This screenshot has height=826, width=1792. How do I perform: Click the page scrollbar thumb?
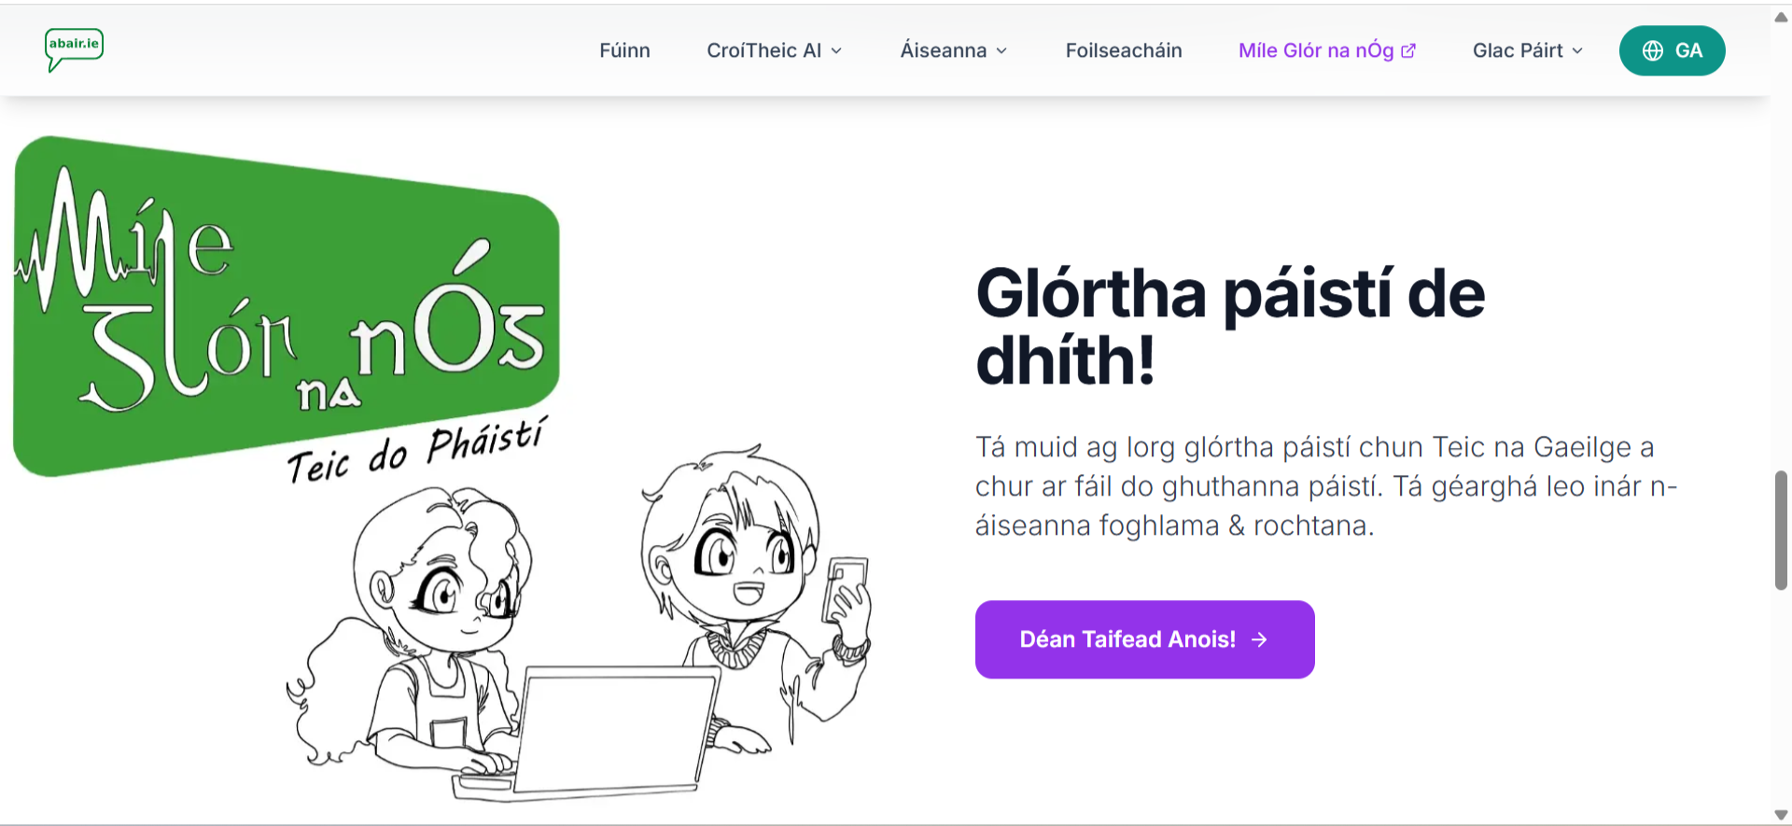(1781, 530)
